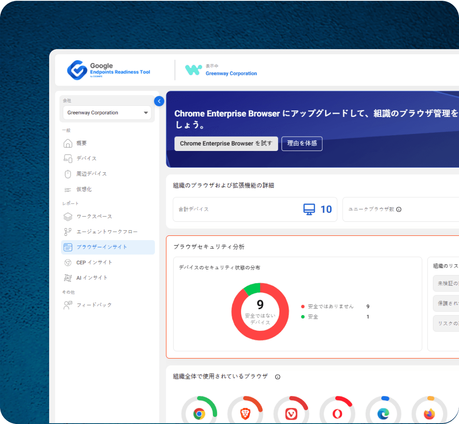459x424 pixels.
Task: Click the Greenway Corporation header link
Action: pos(231,73)
